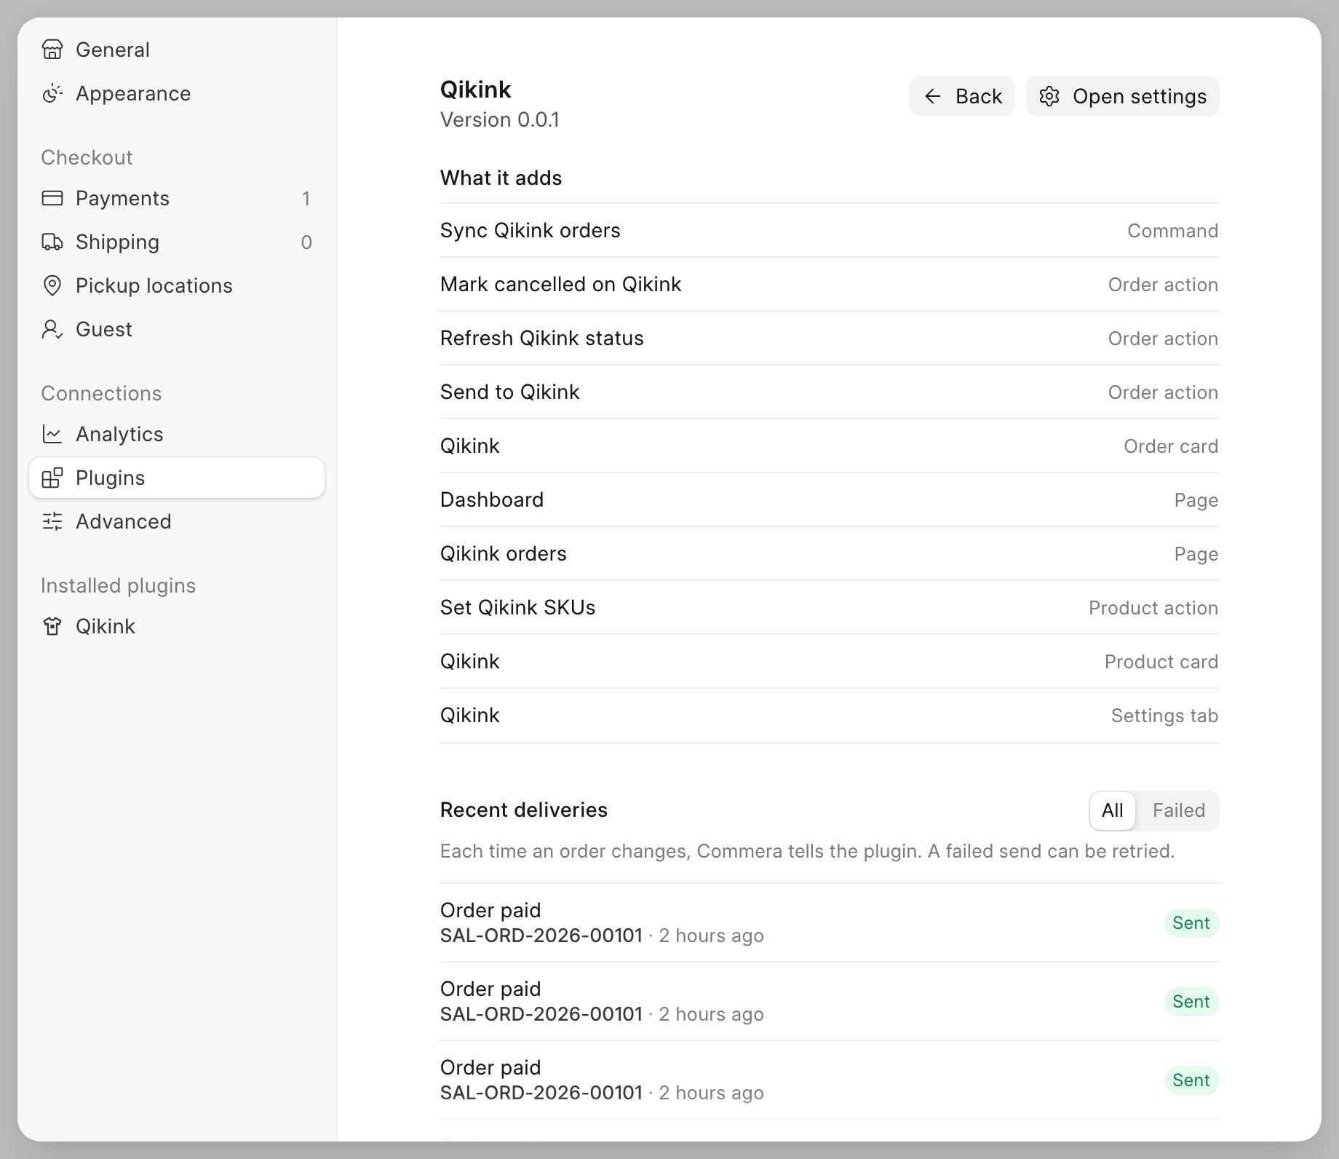Open Pickup locations section
Viewport: 1339px width, 1159px height.
click(x=177, y=285)
